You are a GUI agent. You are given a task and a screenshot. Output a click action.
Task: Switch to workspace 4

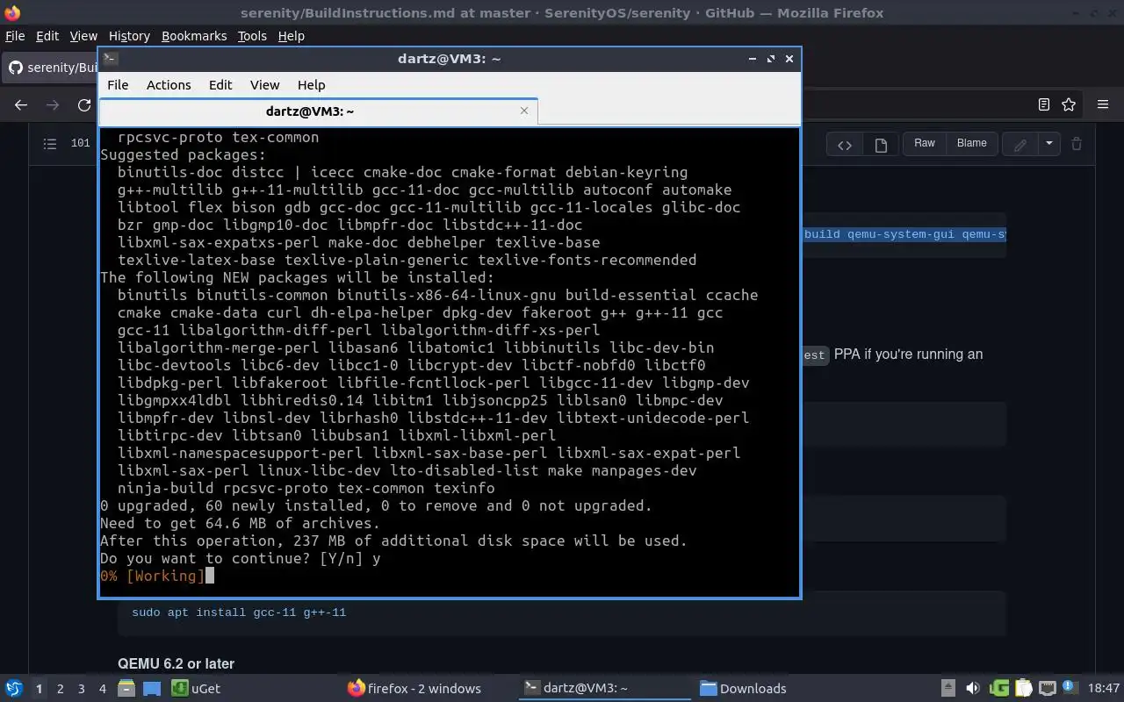click(x=102, y=689)
